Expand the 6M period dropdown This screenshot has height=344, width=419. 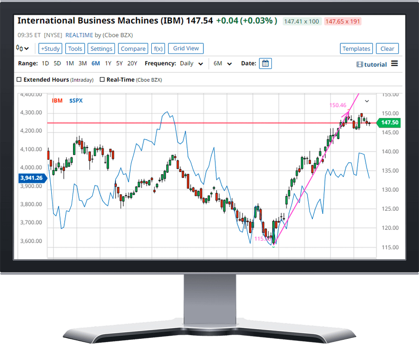point(223,64)
